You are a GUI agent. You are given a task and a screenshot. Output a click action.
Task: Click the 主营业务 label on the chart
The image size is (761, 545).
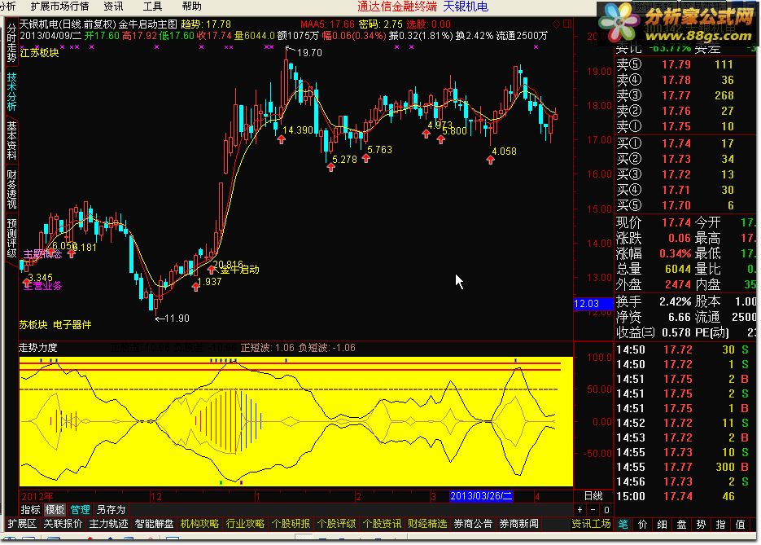coord(43,286)
